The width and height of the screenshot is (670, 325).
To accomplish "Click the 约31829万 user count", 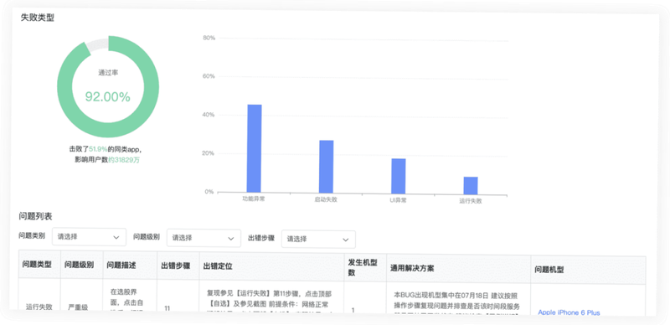I will tap(124, 160).
